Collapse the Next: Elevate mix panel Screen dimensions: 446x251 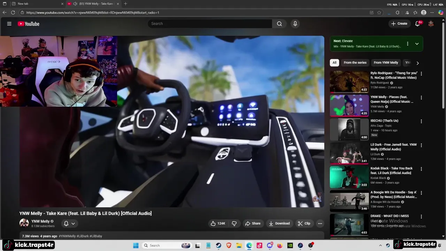417,44
